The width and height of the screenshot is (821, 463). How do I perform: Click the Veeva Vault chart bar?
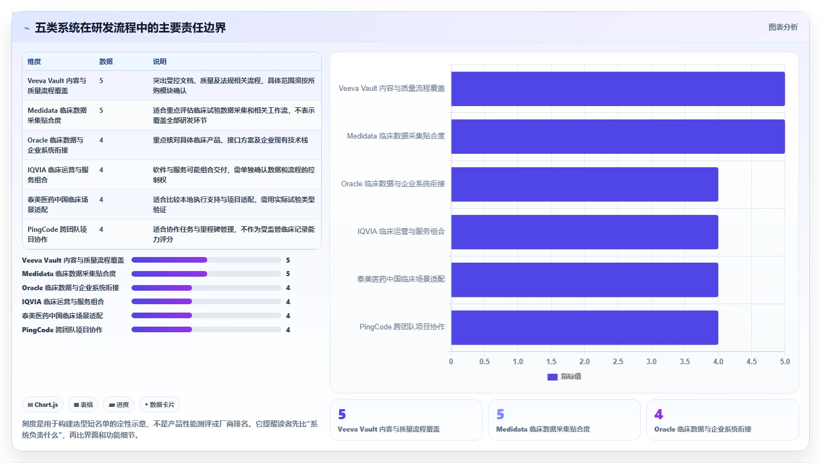click(618, 89)
